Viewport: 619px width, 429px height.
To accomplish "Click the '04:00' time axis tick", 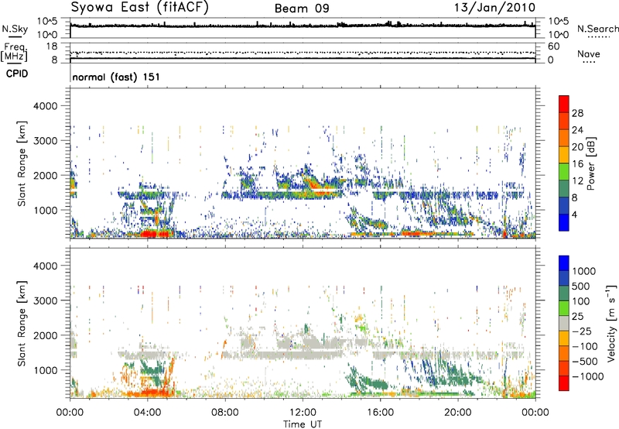I will point(147,413).
